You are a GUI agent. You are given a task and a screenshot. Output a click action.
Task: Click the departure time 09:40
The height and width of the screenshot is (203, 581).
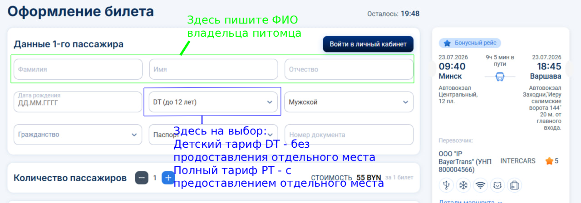pos(452,67)
